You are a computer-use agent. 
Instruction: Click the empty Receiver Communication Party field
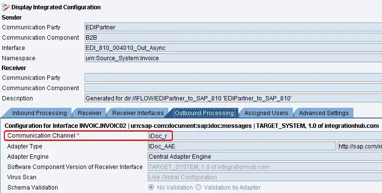233,77
